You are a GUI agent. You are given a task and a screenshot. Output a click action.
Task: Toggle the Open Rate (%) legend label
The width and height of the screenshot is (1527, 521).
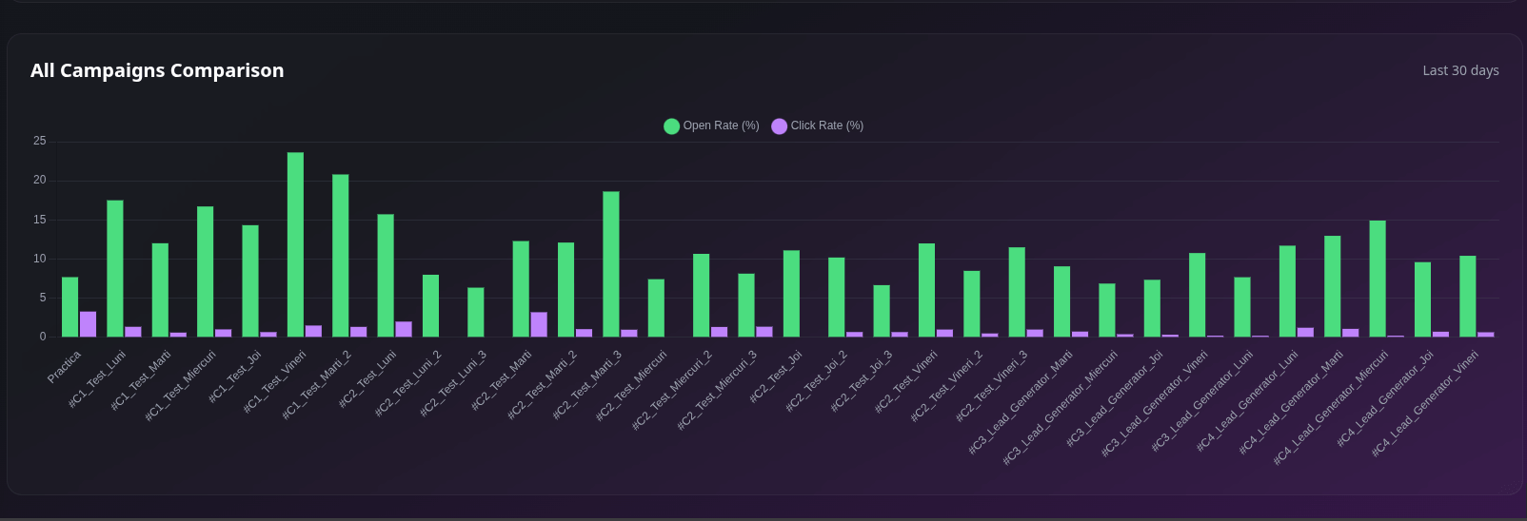coord(721,125)
